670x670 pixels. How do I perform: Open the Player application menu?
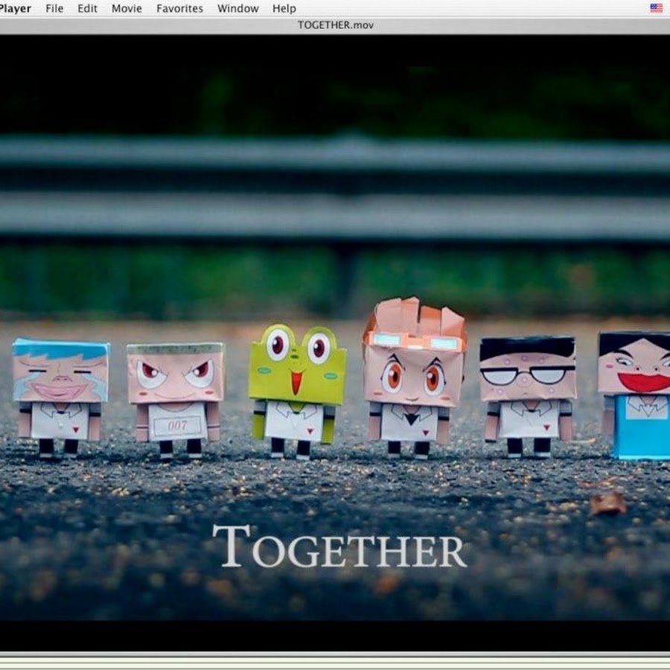16,8
